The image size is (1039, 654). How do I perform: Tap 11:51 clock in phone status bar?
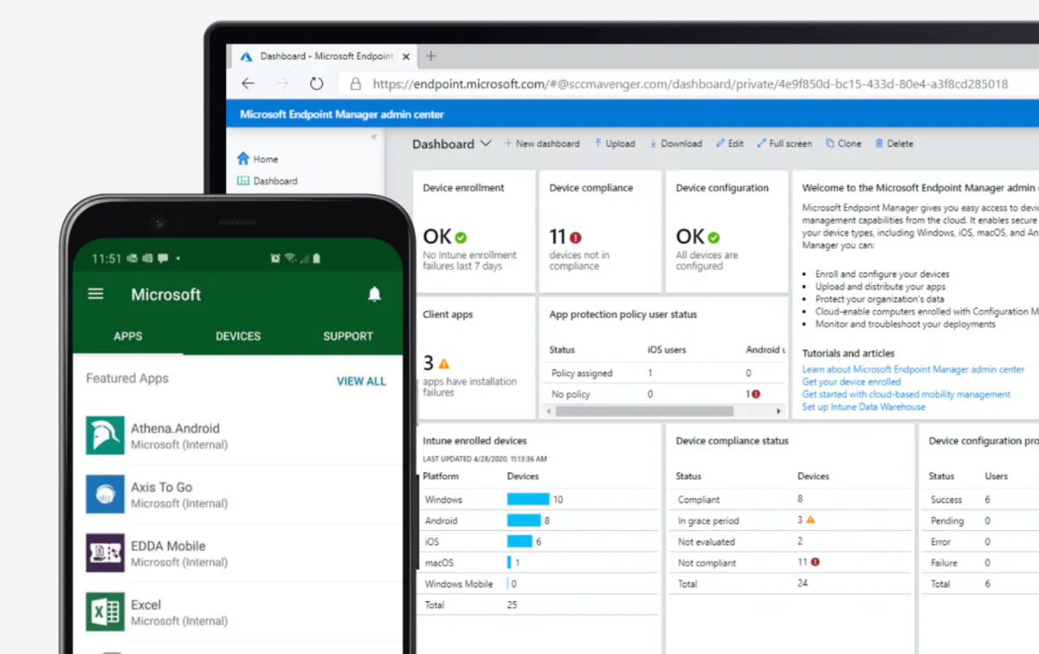(x=106, y=258)
